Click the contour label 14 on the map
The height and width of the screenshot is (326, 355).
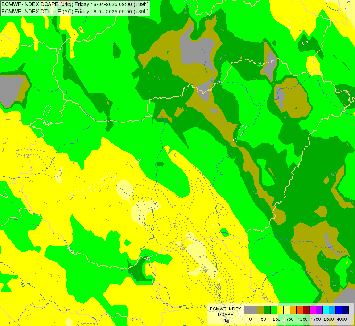point(175,225)
